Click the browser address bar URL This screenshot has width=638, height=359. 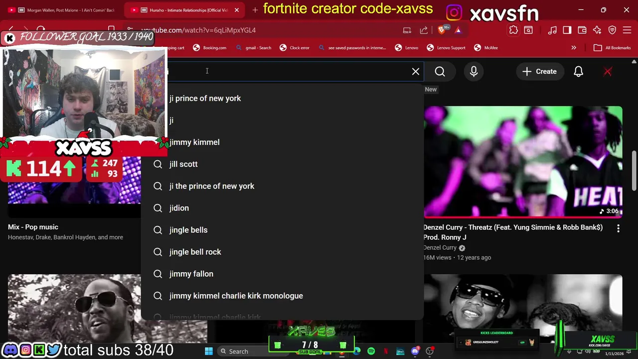click(198, 30)
